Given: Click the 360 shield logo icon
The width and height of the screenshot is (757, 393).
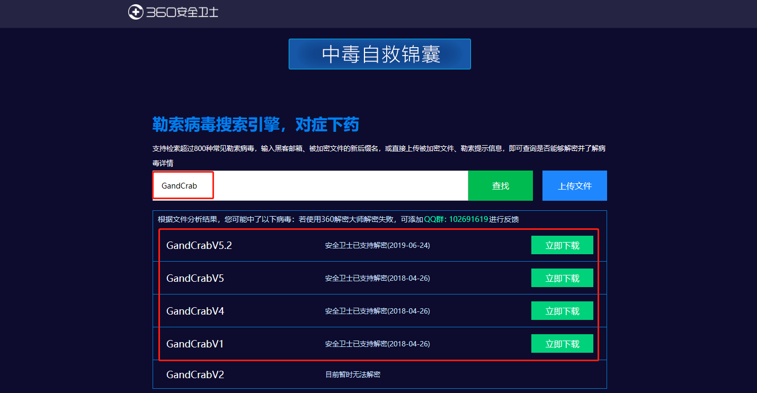Looking at the screenshot, I should click(136, 12).
